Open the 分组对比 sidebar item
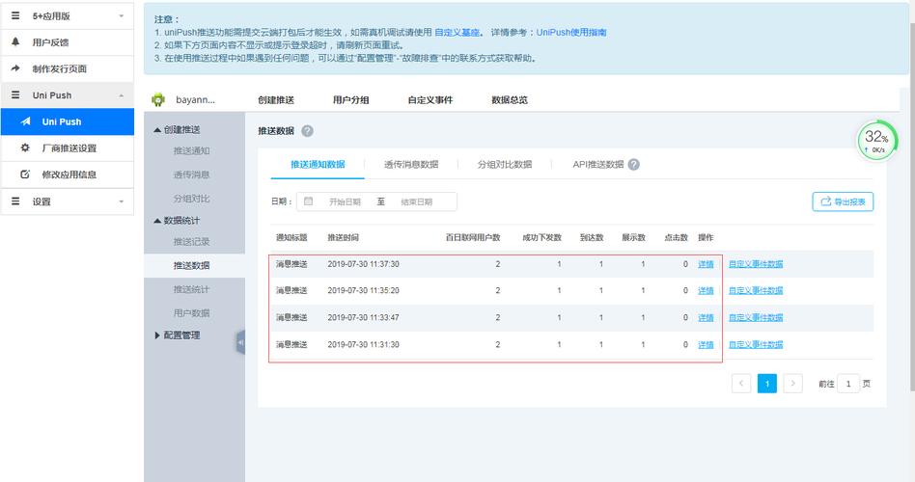The height and width of the screenshot is (482, 915). 191,199
